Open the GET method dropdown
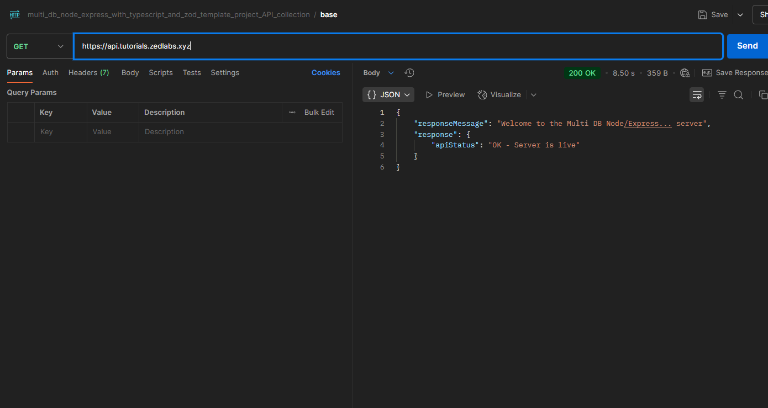 click(39, 46)
